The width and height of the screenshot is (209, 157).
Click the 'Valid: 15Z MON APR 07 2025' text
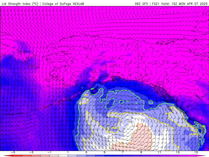184,4
